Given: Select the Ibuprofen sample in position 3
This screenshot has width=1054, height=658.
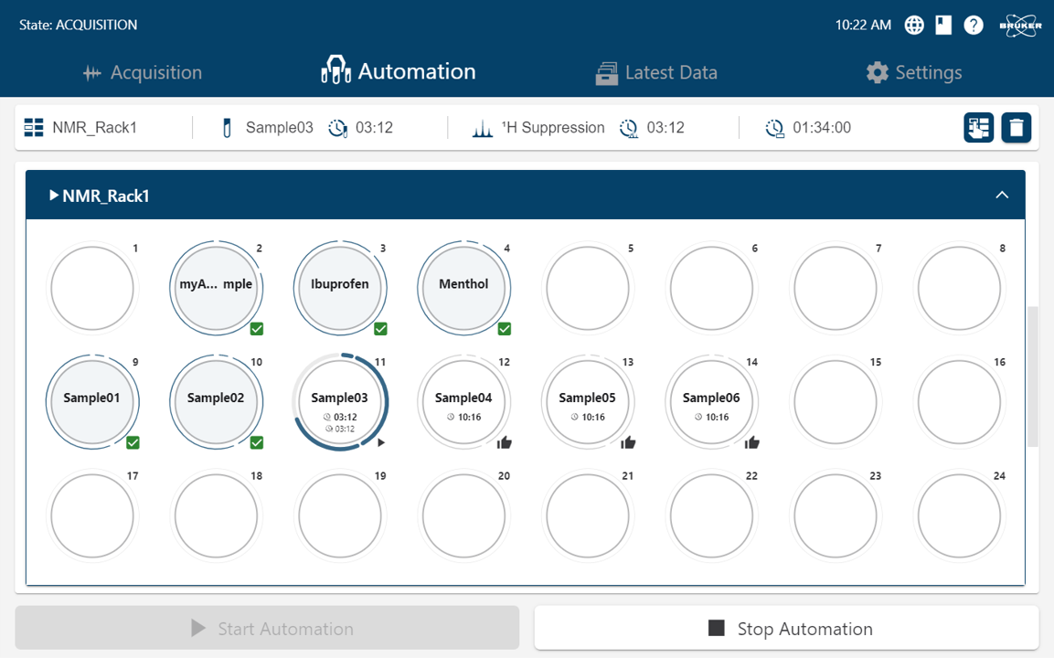Looking at the screenshot, I should [x=339, y=288].
